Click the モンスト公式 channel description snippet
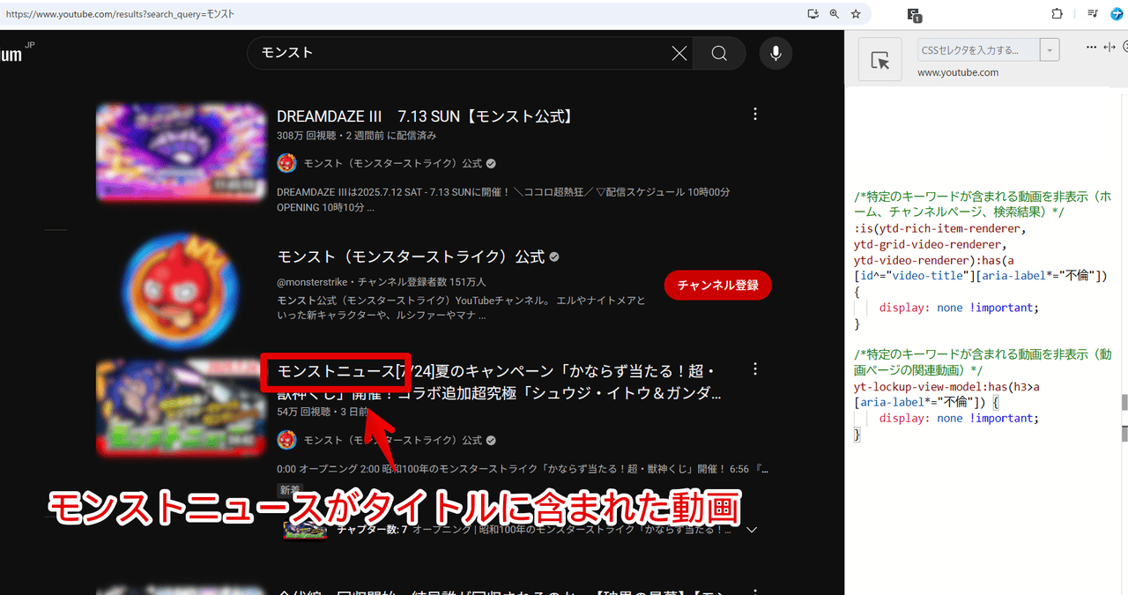The image size is (1128, 595). [x=461, y=308]
